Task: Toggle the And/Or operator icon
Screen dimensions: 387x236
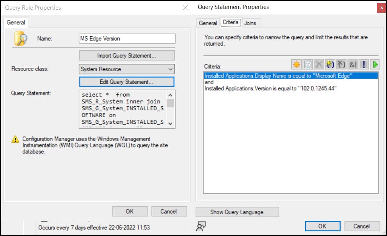Action: coord(353,65)
